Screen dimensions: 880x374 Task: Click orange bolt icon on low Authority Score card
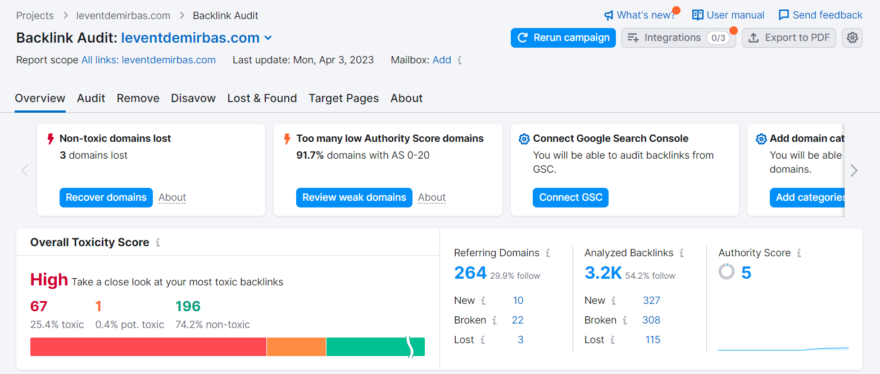coord(288,138)
